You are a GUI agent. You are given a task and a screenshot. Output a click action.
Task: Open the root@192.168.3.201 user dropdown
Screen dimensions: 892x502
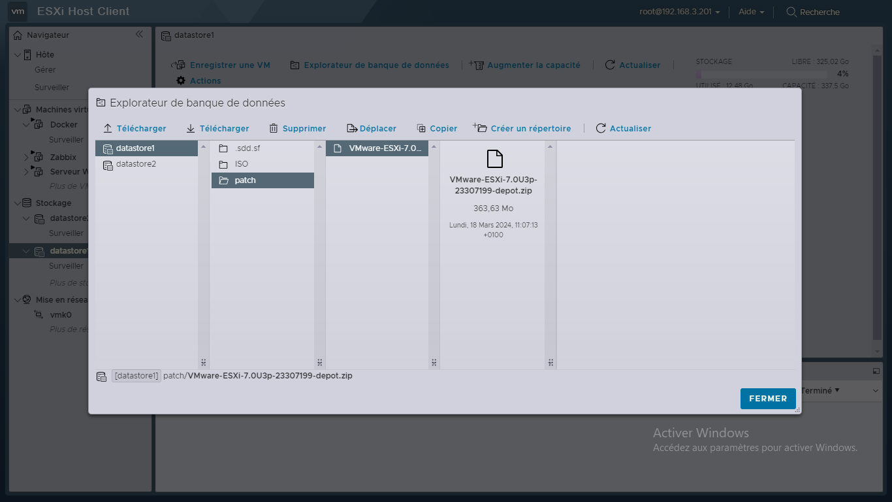(680, 12)
